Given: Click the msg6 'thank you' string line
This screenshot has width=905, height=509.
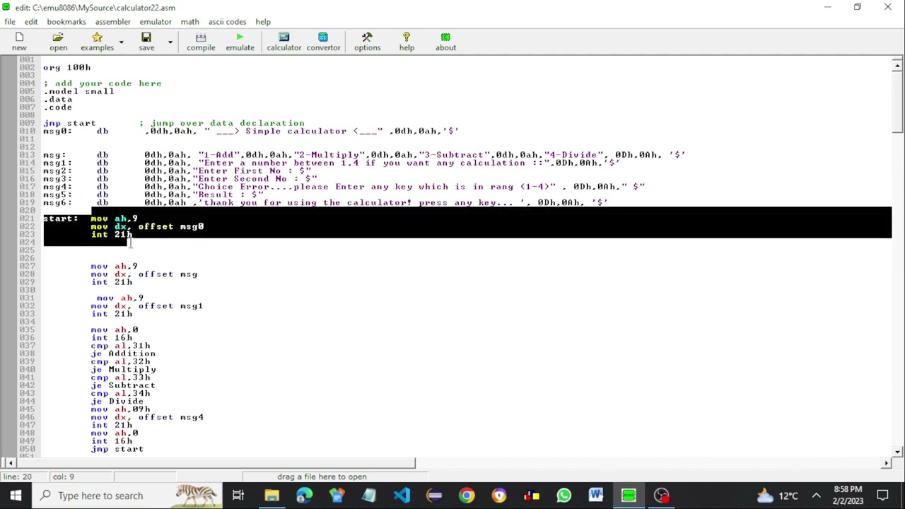Looking at the screenshot, I should coord(325,203).
